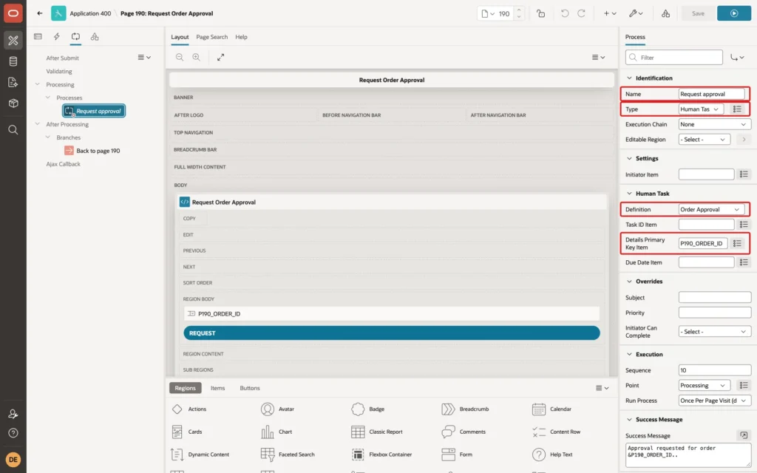Open the Human Task Definition dropdown
This screenshot has width=757, height=473.
[x=711, y=209]
